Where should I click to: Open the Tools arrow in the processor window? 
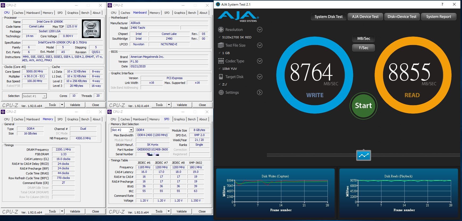click(62, 105)
